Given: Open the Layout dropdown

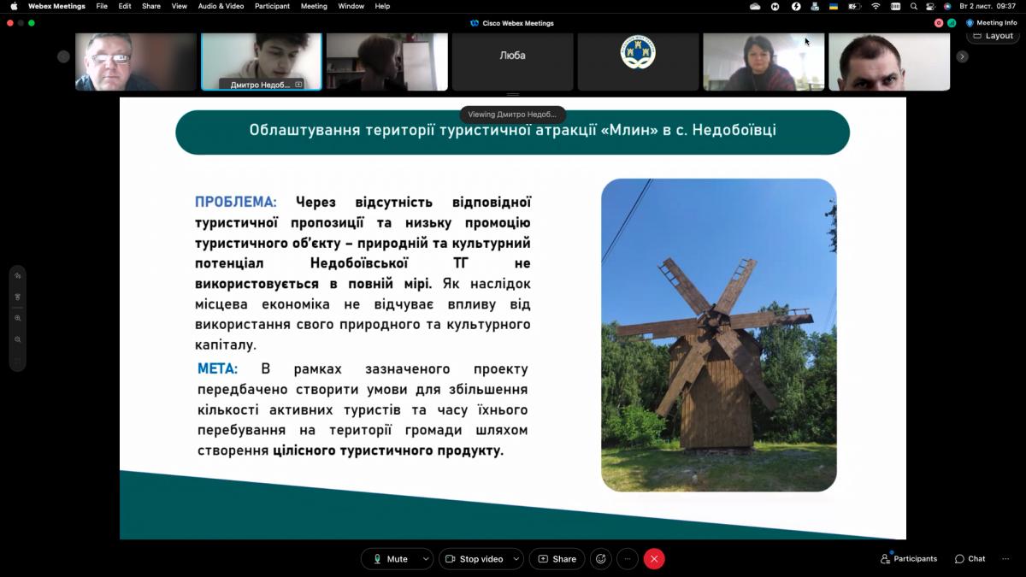Looking at the screenshot, I should point(993,36).
